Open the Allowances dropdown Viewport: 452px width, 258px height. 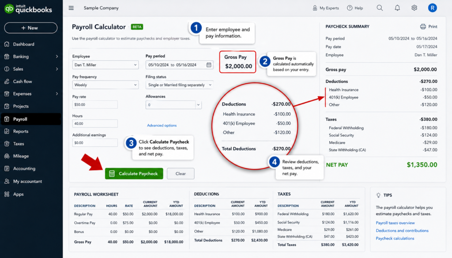coord(173,105)
